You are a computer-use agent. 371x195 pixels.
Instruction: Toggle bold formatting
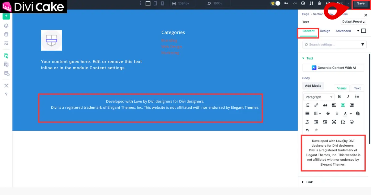click(x=339, y=97)
